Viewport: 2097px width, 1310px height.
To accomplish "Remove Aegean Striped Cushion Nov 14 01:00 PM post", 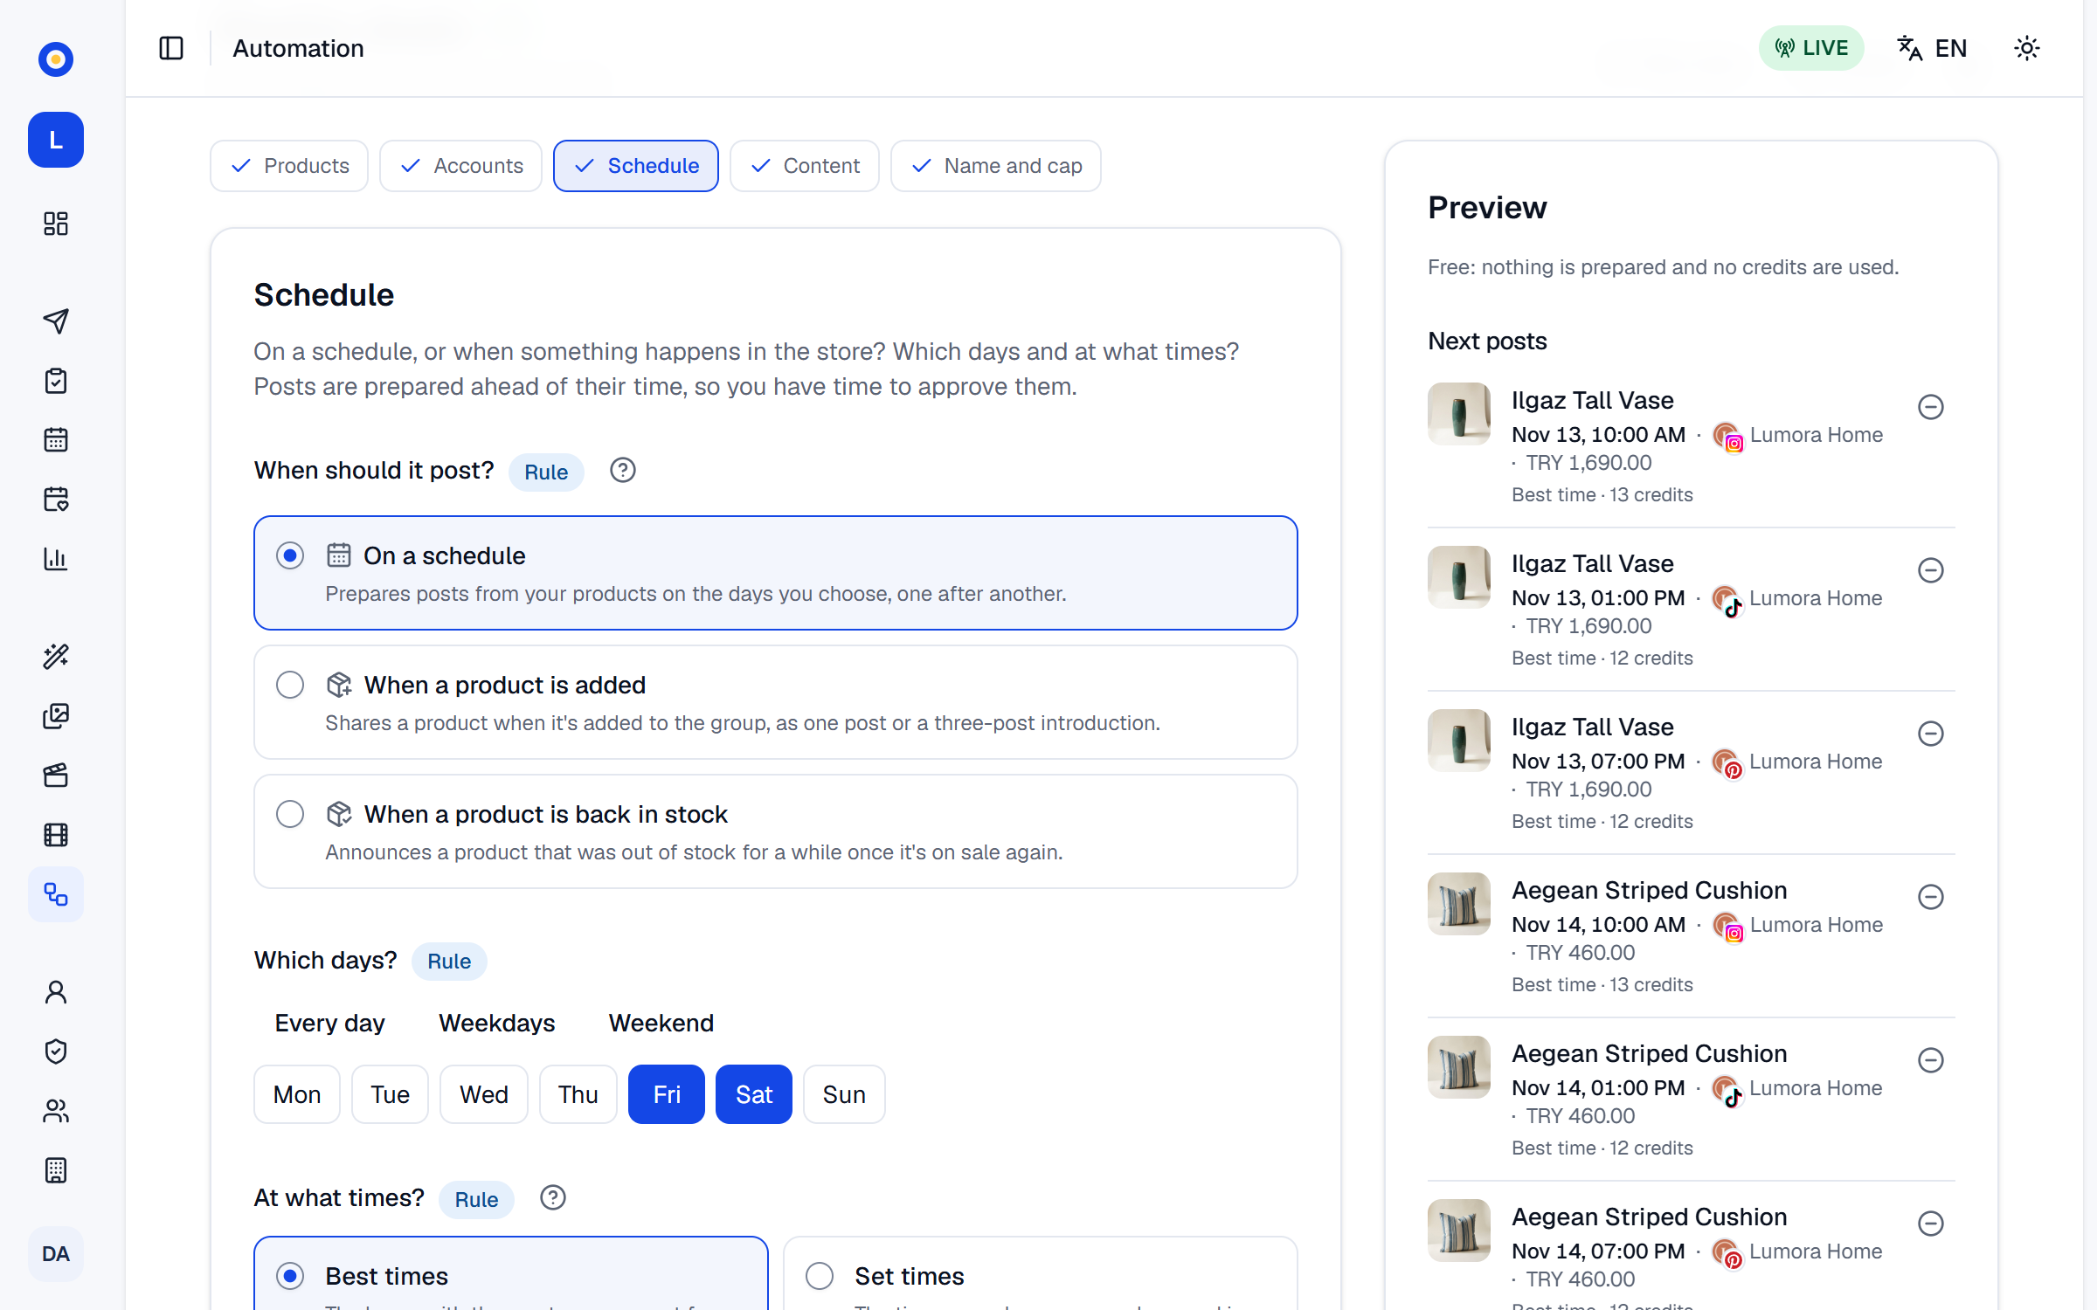I will click(1931, 1060).
